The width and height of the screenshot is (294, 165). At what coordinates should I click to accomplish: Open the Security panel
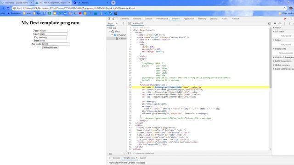tap(214, 19)
